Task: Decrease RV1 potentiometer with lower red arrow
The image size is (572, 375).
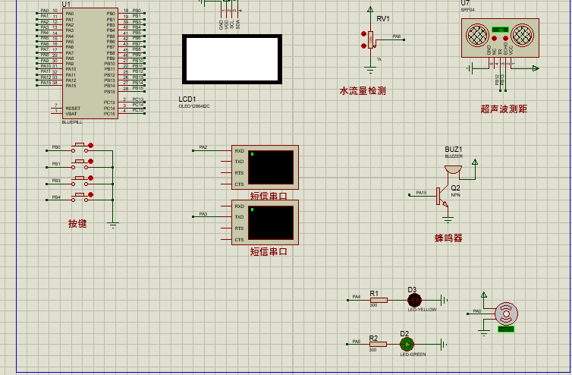Action: coord(363,46)
